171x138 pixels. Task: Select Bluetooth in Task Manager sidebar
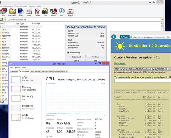coord(16,108)
